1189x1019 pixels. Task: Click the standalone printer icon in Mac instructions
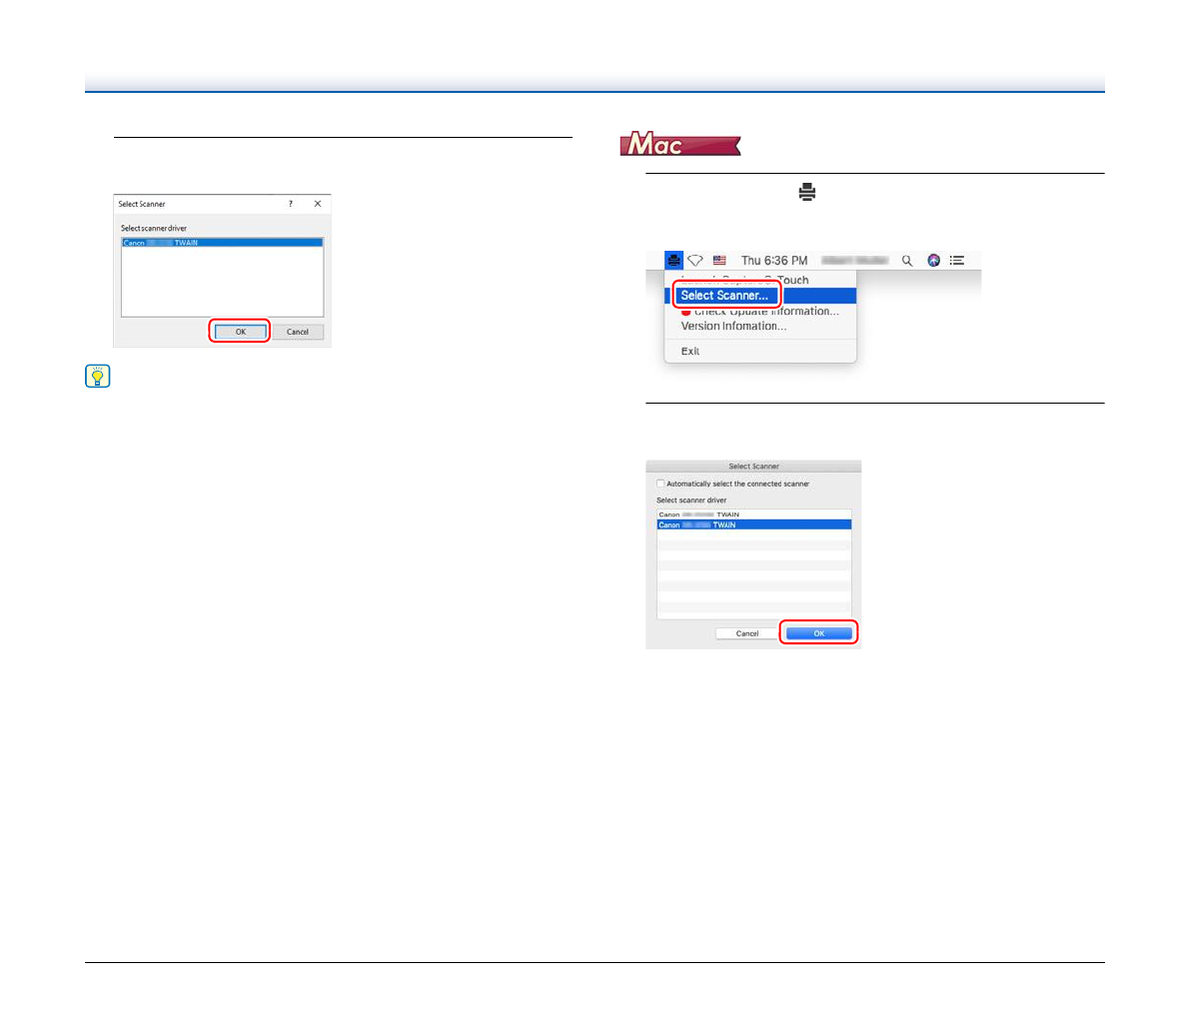tap(807, 192)
